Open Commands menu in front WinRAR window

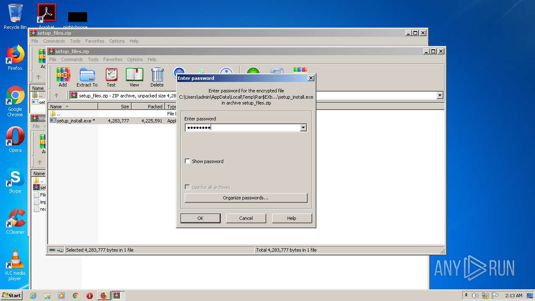coord(72,59)
